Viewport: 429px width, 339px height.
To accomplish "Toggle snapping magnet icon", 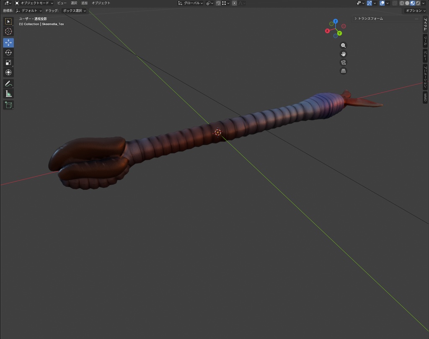I will coord(218,3).
